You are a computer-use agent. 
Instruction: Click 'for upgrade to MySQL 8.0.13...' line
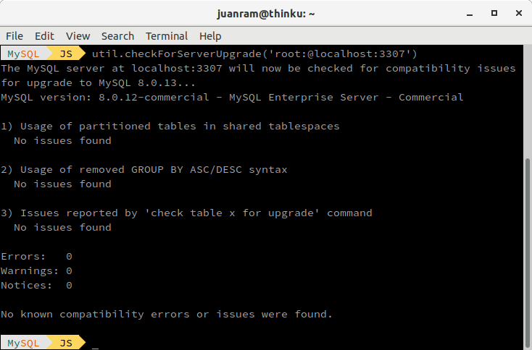(x=98, y=83)
